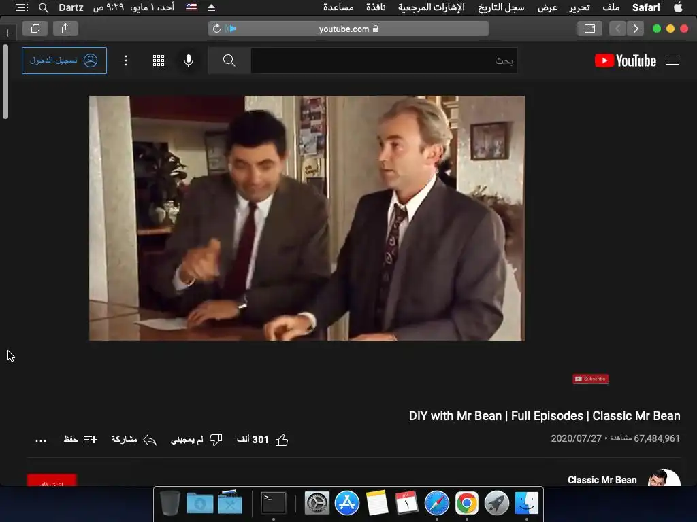This screenshot has width=697, height=522.
Task: Click the menu bar date and time
Action: pos(133,7)
